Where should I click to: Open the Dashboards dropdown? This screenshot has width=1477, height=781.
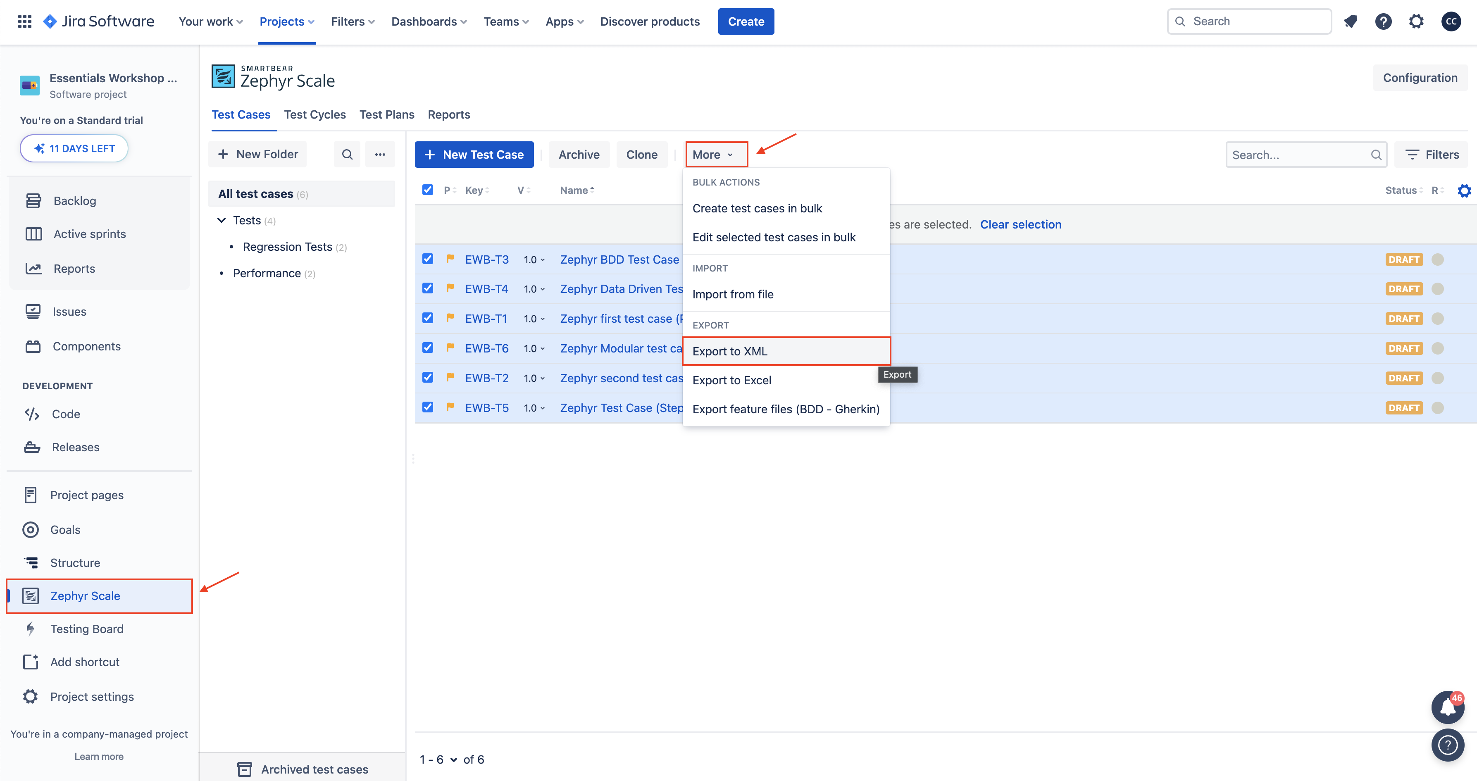429,21
